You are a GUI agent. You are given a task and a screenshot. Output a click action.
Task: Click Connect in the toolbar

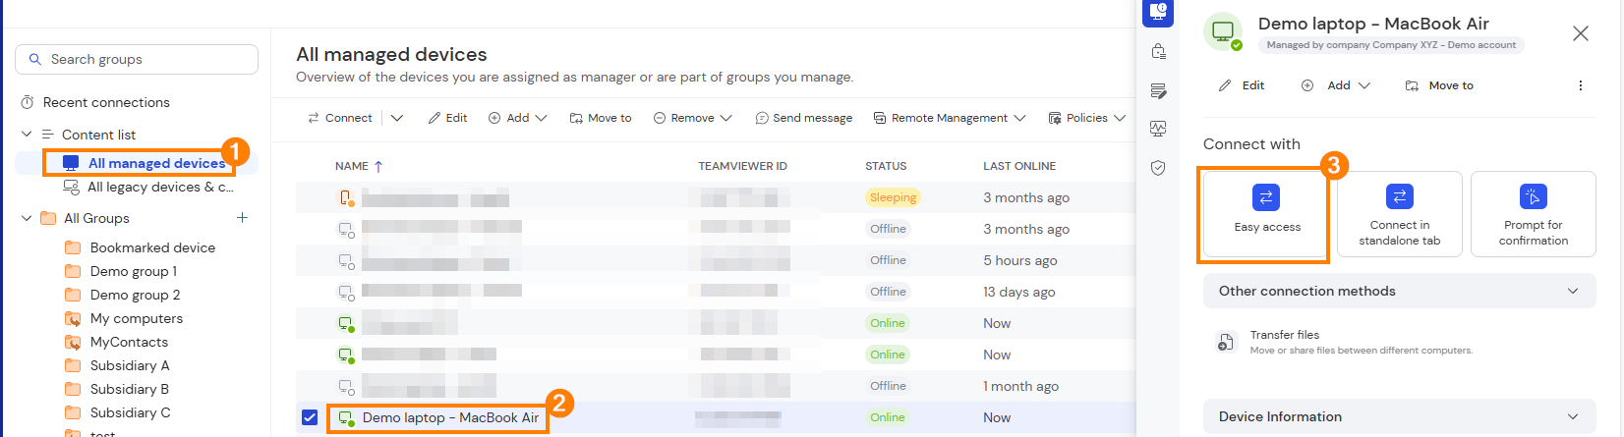(340, 118)
